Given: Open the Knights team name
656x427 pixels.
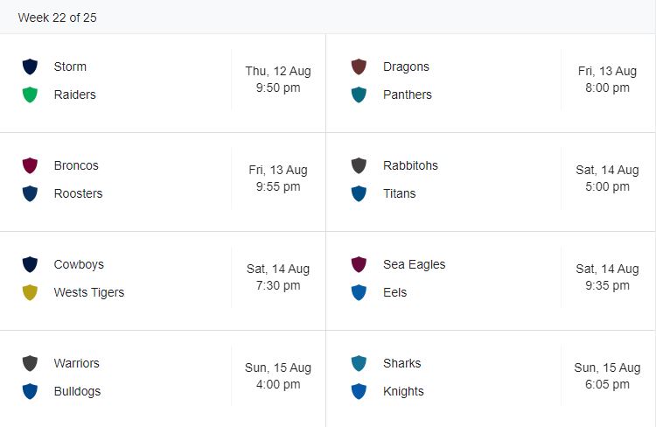Looking at the screenshot, I should point(403,391).
